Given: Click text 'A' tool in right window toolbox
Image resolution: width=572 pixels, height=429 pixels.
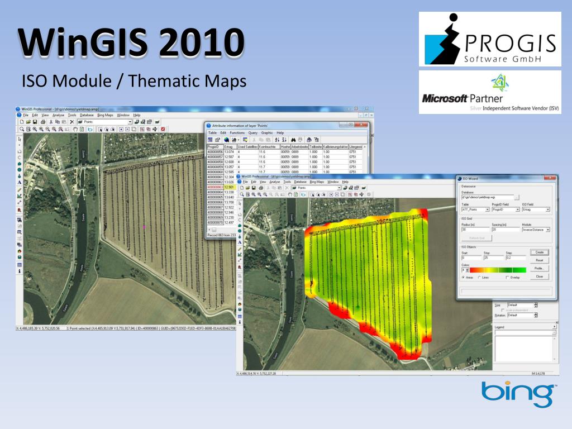Looking at the screenshot, I should (240, 242).
